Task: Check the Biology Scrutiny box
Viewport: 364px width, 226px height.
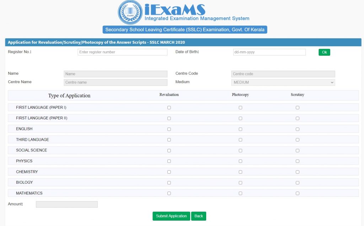Action: coord(298,183)
